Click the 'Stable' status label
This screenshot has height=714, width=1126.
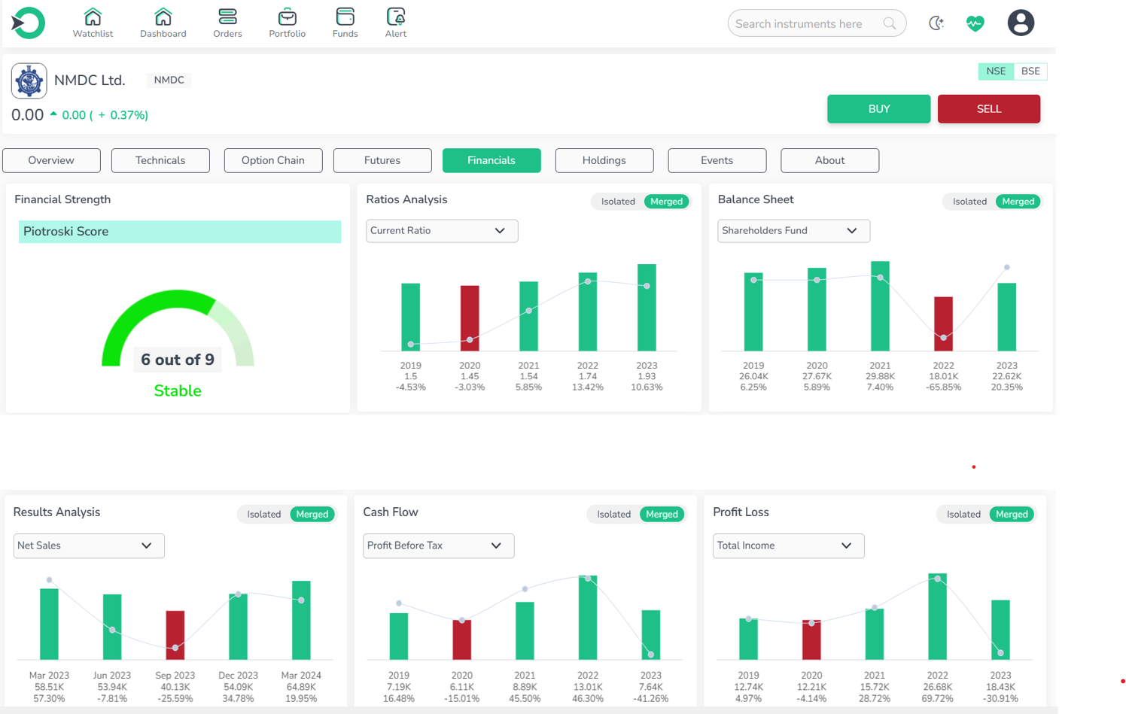[x=178, y=391]
